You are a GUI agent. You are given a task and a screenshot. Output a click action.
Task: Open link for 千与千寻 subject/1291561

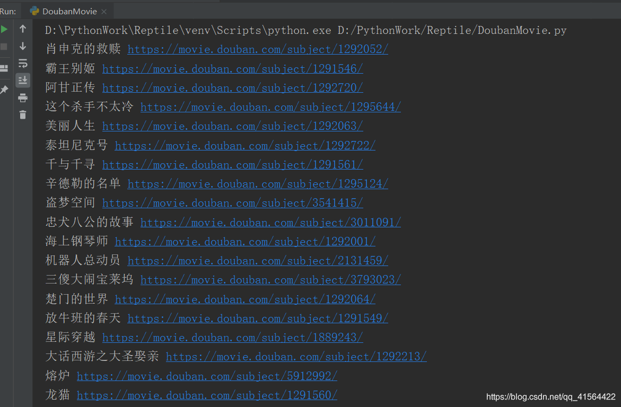232,165
